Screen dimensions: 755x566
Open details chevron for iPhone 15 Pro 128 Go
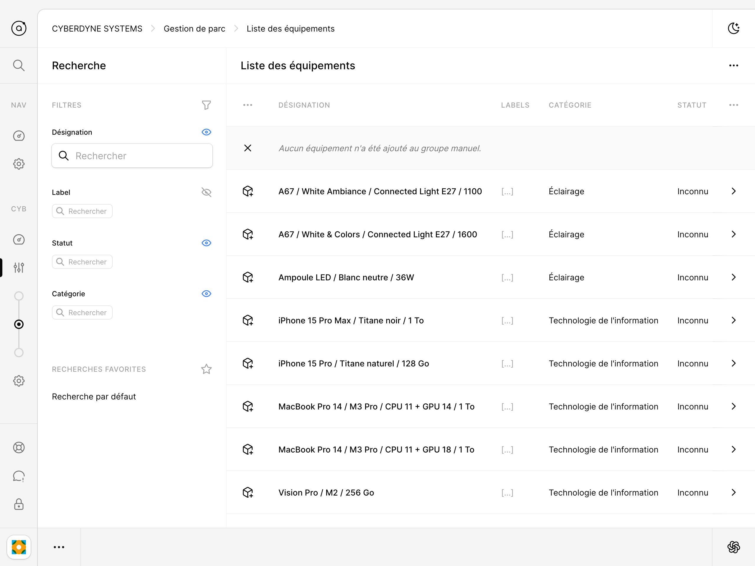point(733,363)
